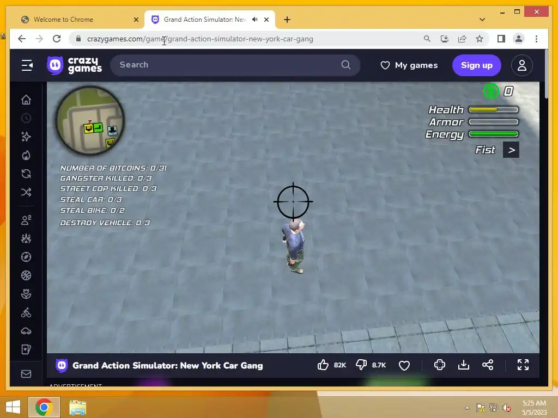The image size is (558, 418).
Task: Open Recently played clock icon in sidebar
Action: [26, 118]
